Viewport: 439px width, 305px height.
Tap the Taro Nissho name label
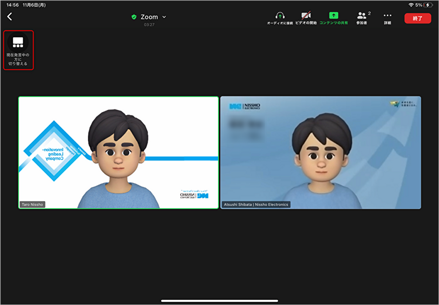click(x=32, y=204)
